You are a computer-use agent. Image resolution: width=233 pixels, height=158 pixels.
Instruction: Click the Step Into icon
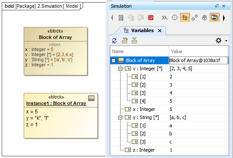tap(131, 18)
